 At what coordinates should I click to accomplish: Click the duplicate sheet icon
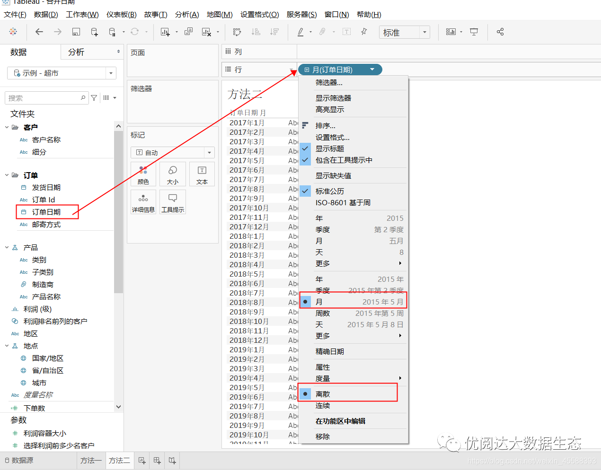point(188,32)
